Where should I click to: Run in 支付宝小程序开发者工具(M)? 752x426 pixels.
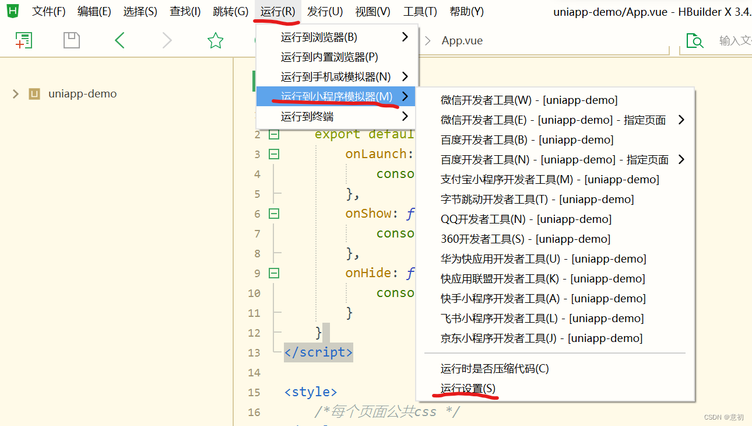point(556,180)
